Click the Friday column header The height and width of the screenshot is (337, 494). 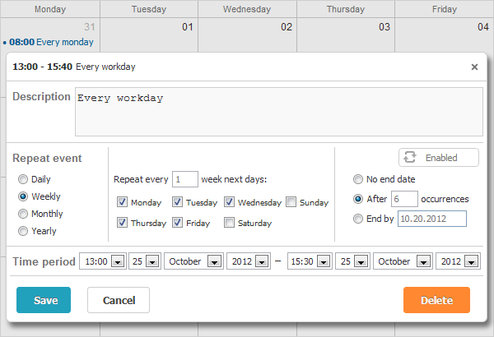(445, 9)
